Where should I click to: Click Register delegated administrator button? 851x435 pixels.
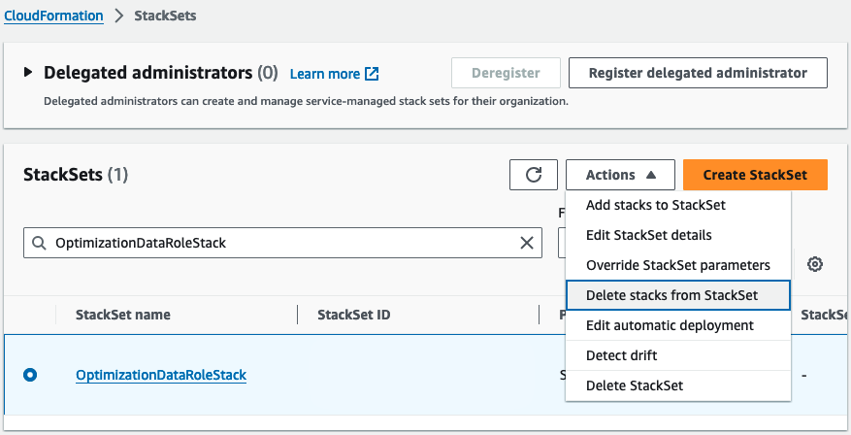698,73
